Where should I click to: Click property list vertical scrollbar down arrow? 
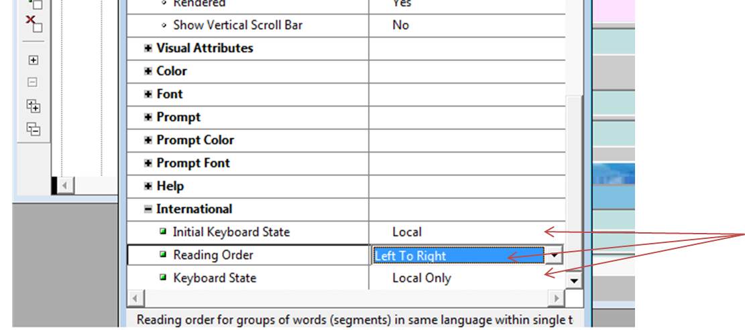coord(574,280)
